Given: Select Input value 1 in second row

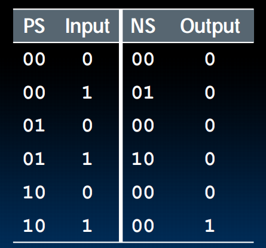Looking at the screenshot, I should pyautogui.click(x=87, y=93).
